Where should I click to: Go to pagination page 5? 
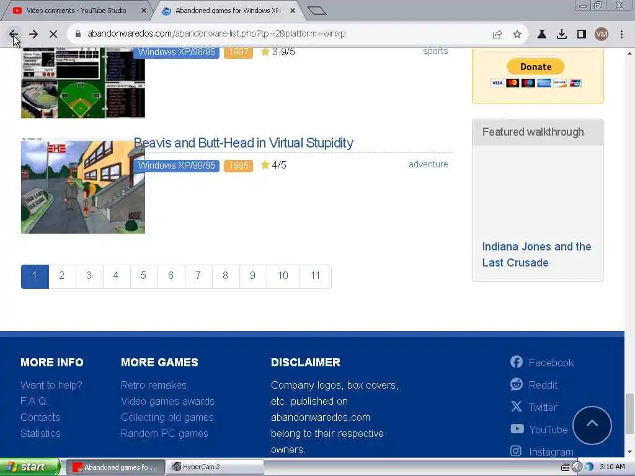tap(143, 276)
